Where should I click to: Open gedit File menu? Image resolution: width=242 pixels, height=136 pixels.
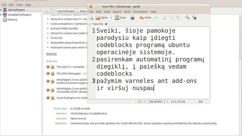tap(91, 12)
